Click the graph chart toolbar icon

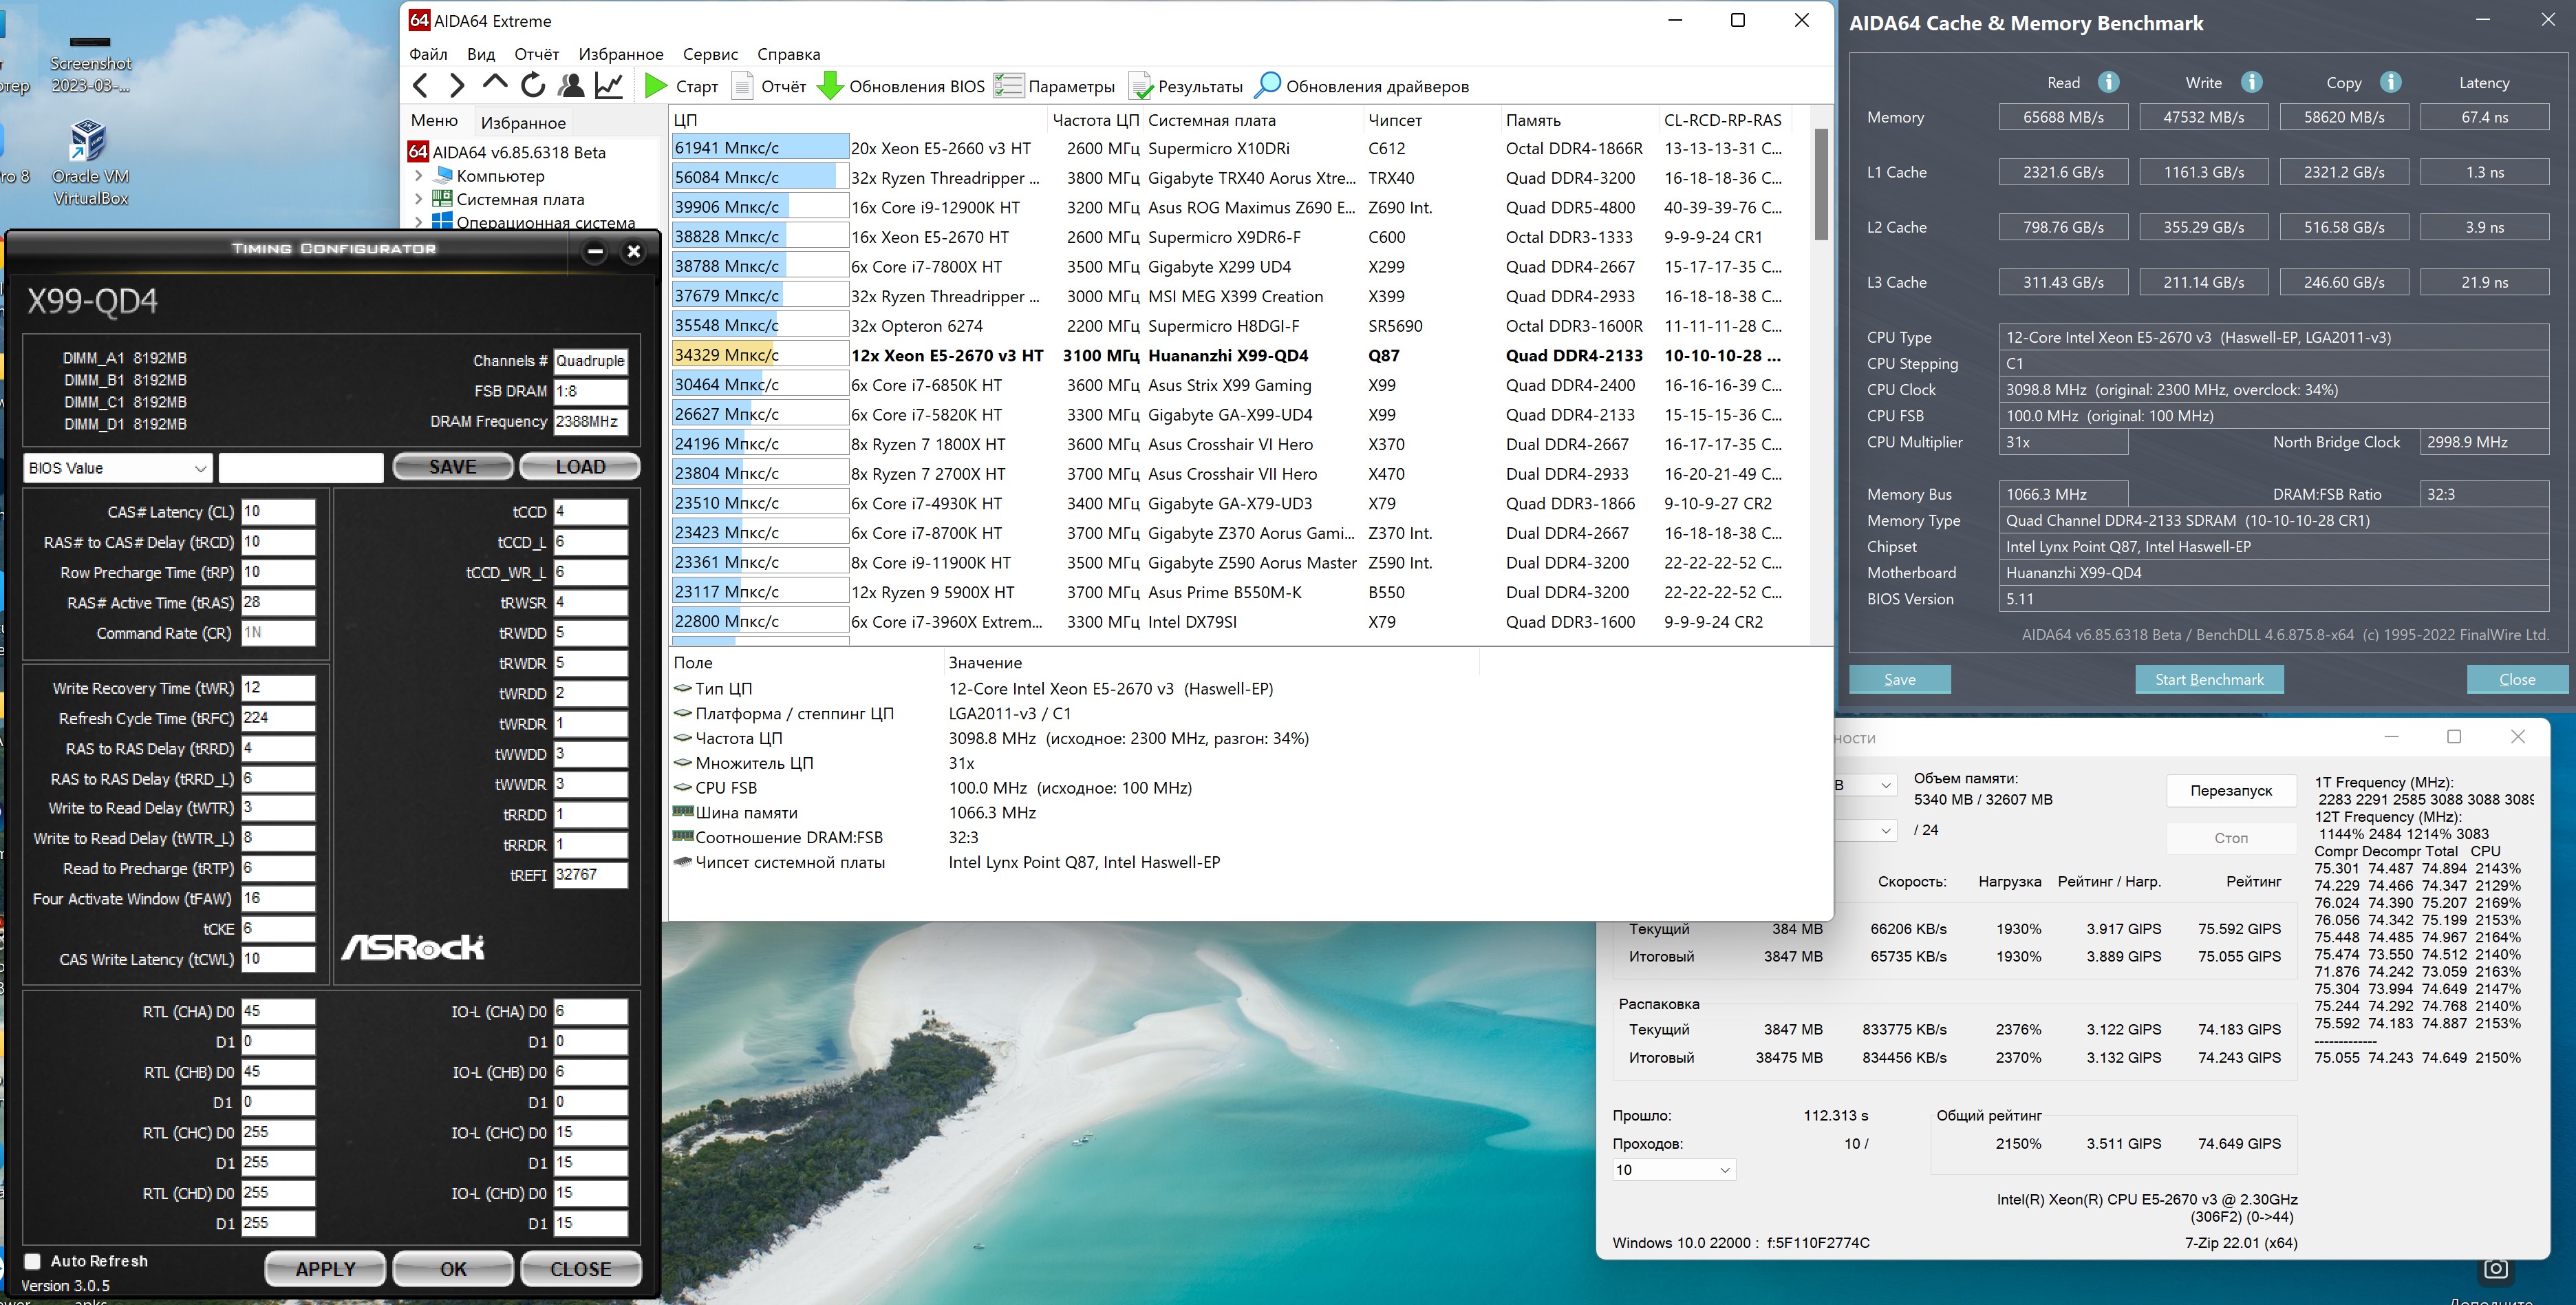609,86
